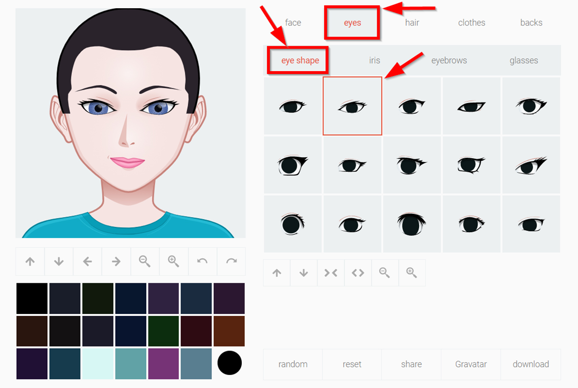Move the avatar up using the arrow icon
578x388 pixels.
[30, 261]
